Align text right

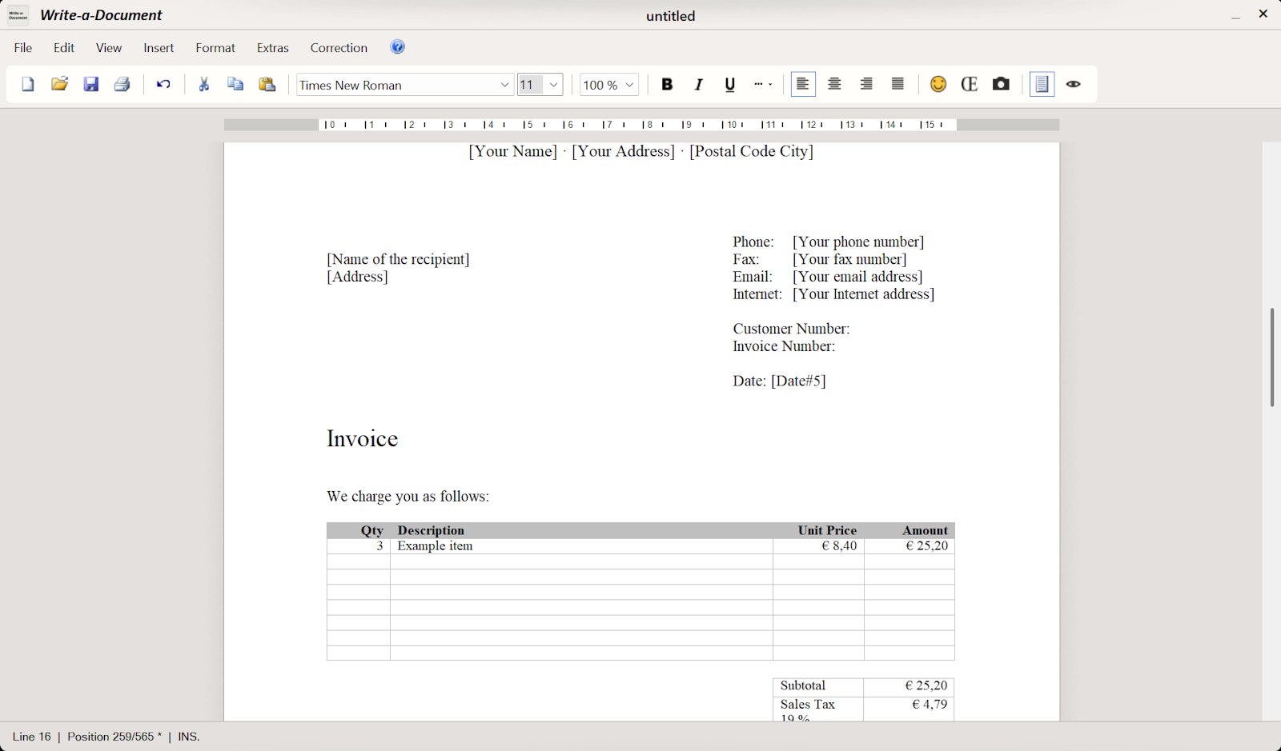tap(866, 84)
